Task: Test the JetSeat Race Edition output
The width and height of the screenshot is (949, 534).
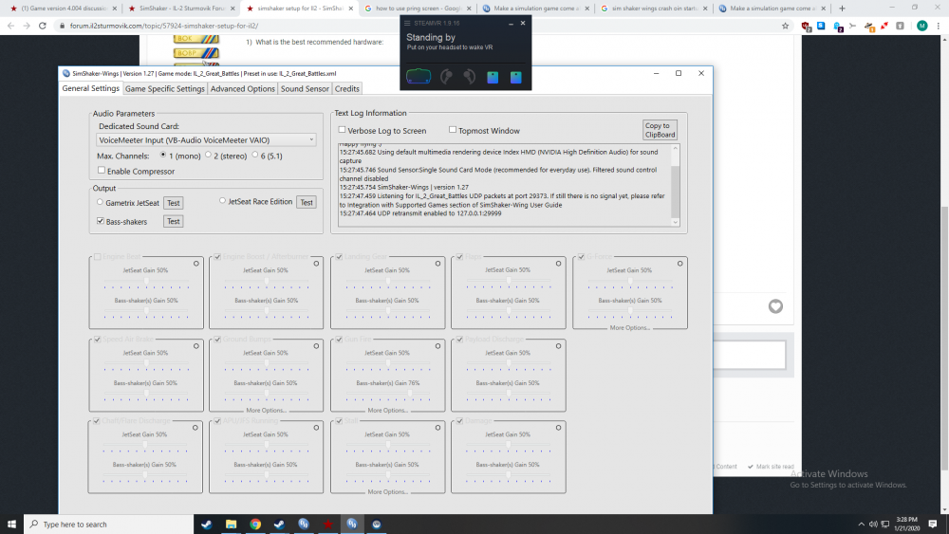Action: [307, 203]
